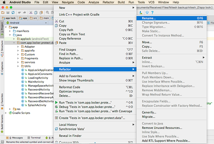The width and height of the screenshot is (214, 144).
Task: Click the Copy toolbar icon
Action: click(36, 13)
